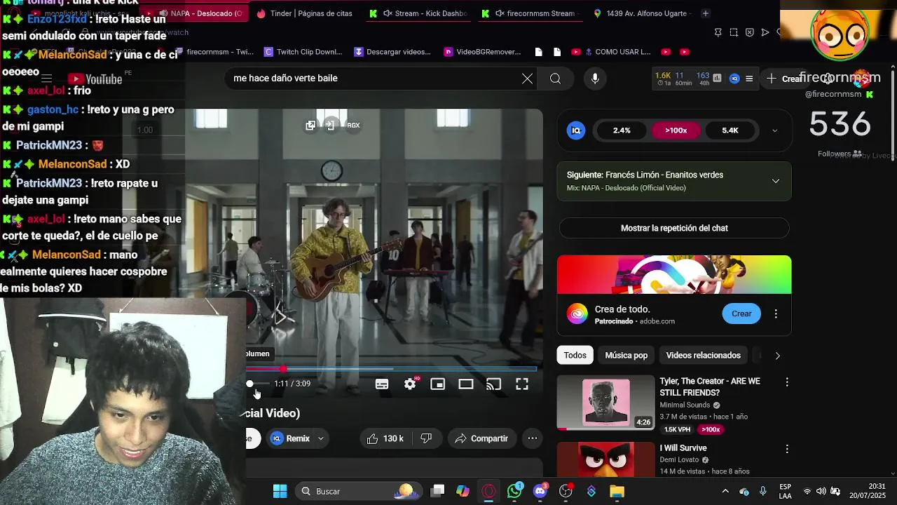Seek using the red video progress bar
This screenshot has width=897, height=505.
(391, 369)
